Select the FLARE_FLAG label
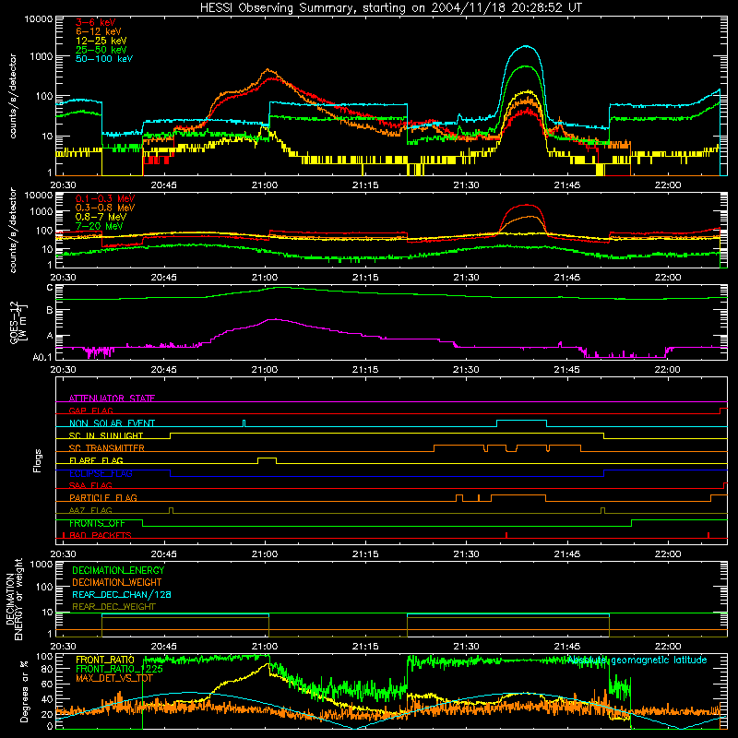The image size is (738, 738). click(x=96, y=460)
